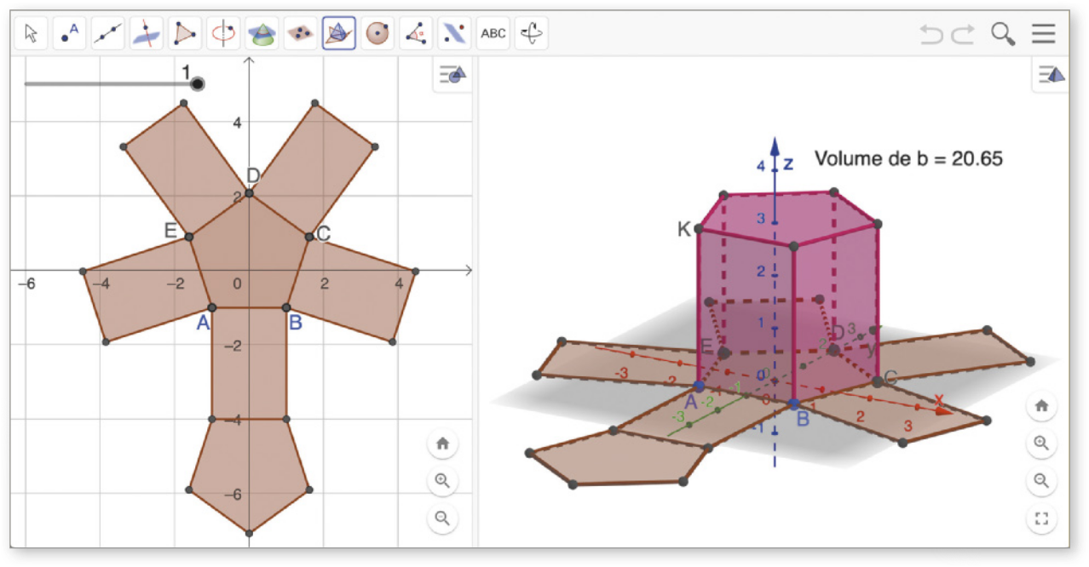Zoom out on the 3D Graphics view
Viewport: 1089px width, 567px height.
point(1041,480)
